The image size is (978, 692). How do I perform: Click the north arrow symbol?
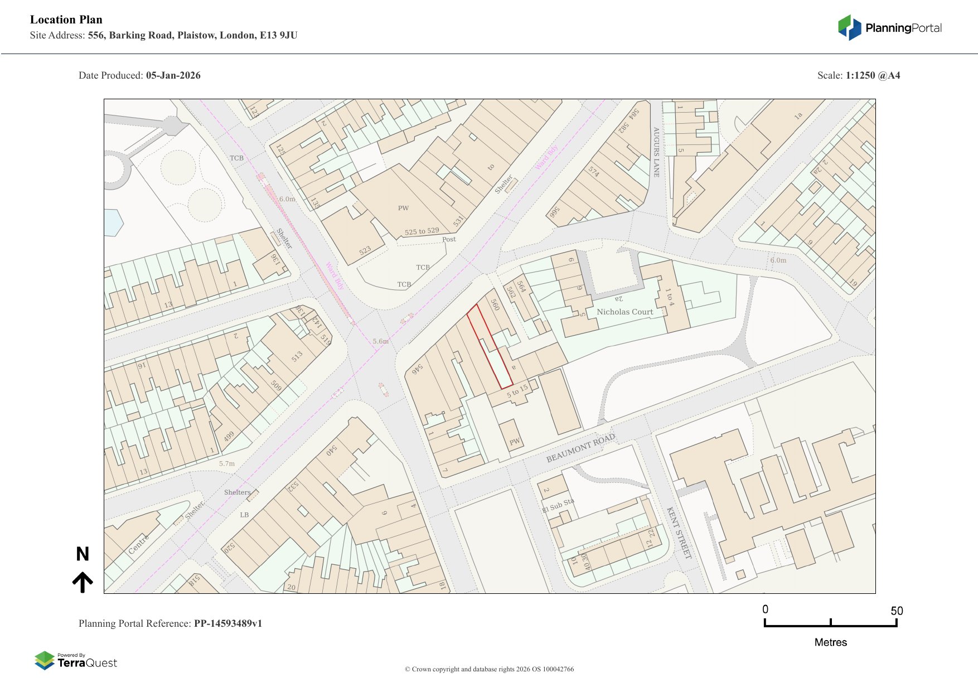(83, 582)
